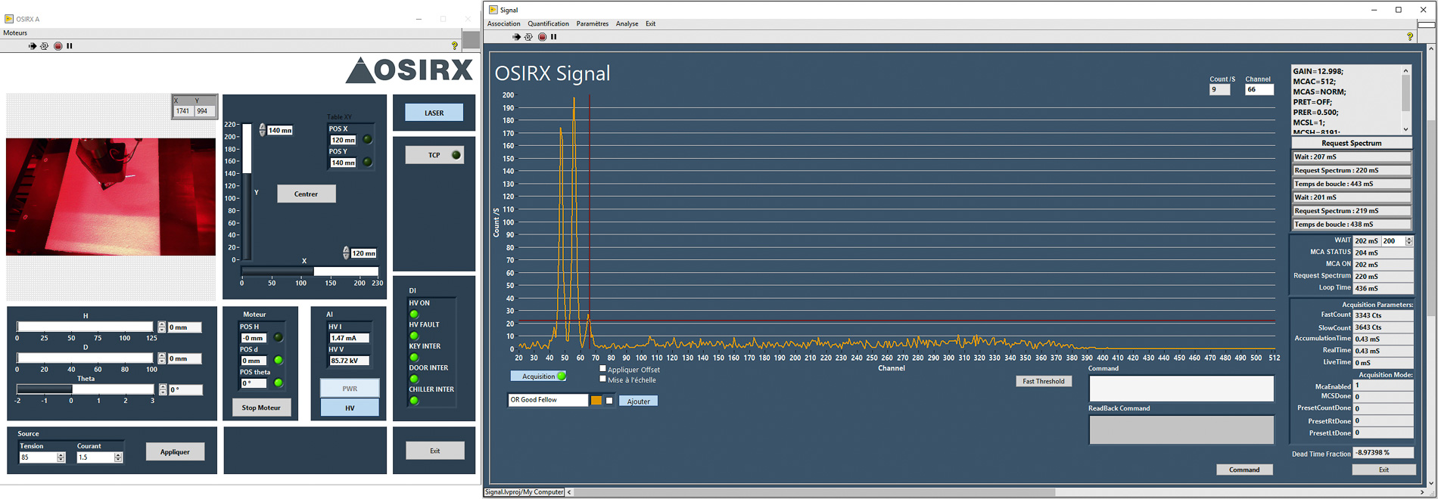The image size is (1438, 499).
Task: Click the orange color swatch
Action: tap(596, 401)
